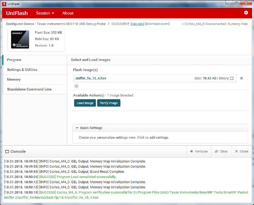Clear the console output

[x=221, y=152]
